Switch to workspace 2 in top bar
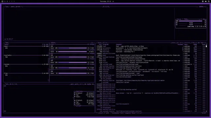 7,1
